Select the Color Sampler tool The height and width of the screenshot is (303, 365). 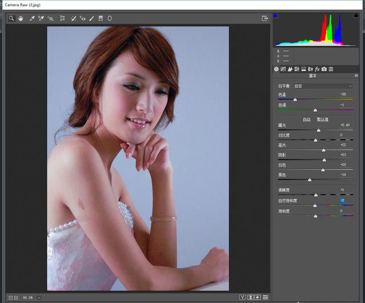[41, 18]
